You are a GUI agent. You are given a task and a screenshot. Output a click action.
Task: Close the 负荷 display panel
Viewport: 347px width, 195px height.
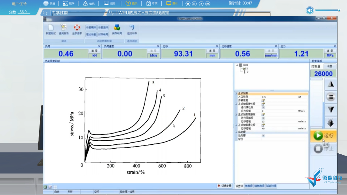99,46
